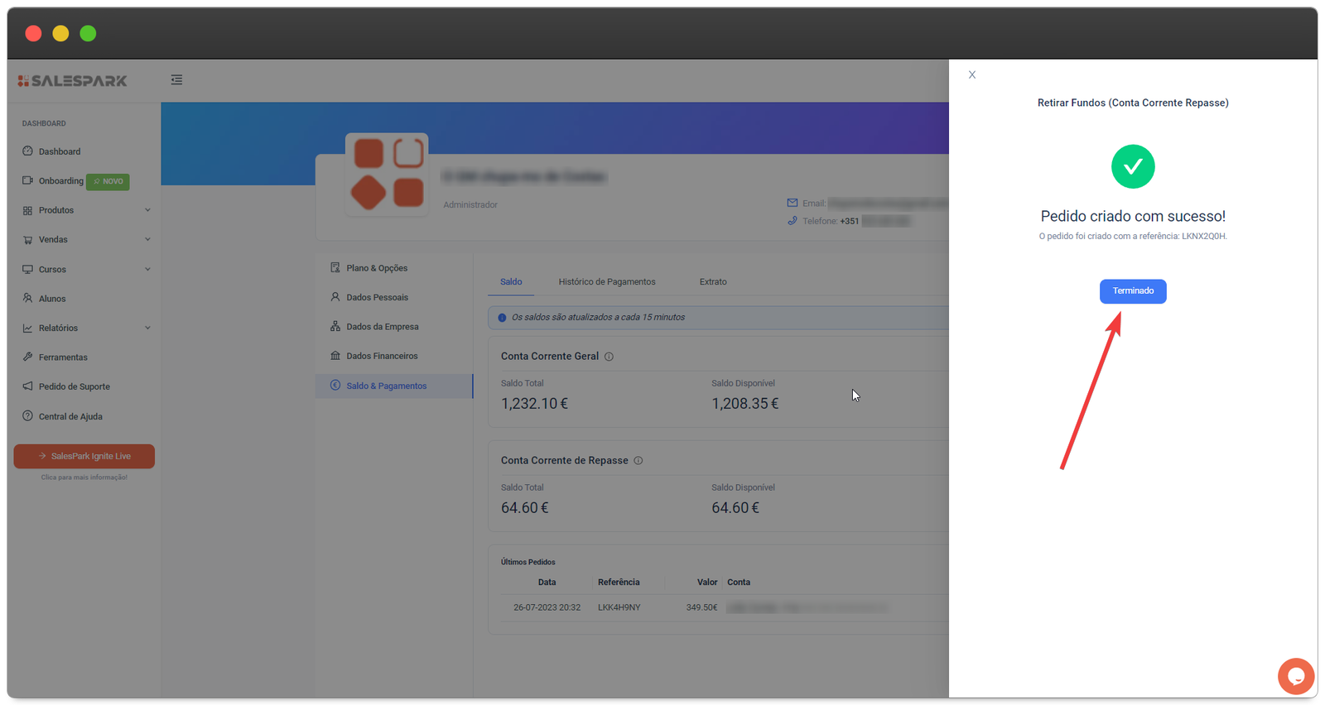Open the support chat bubble
1325x705 pixels.
point(1296,676)
